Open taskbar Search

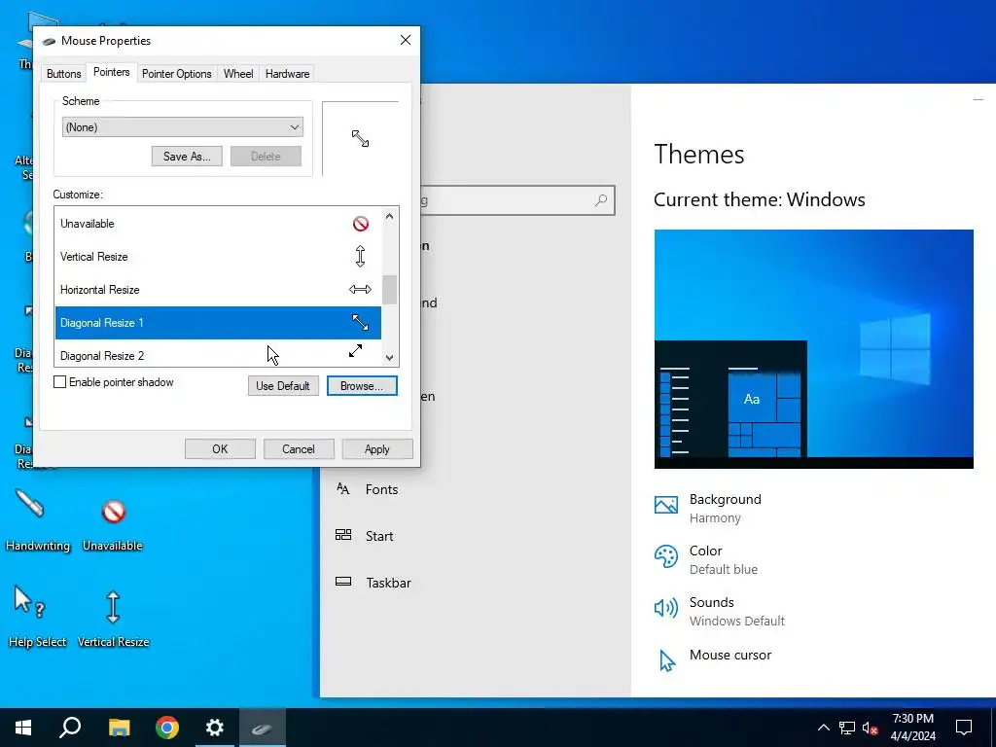click(70, 728)
